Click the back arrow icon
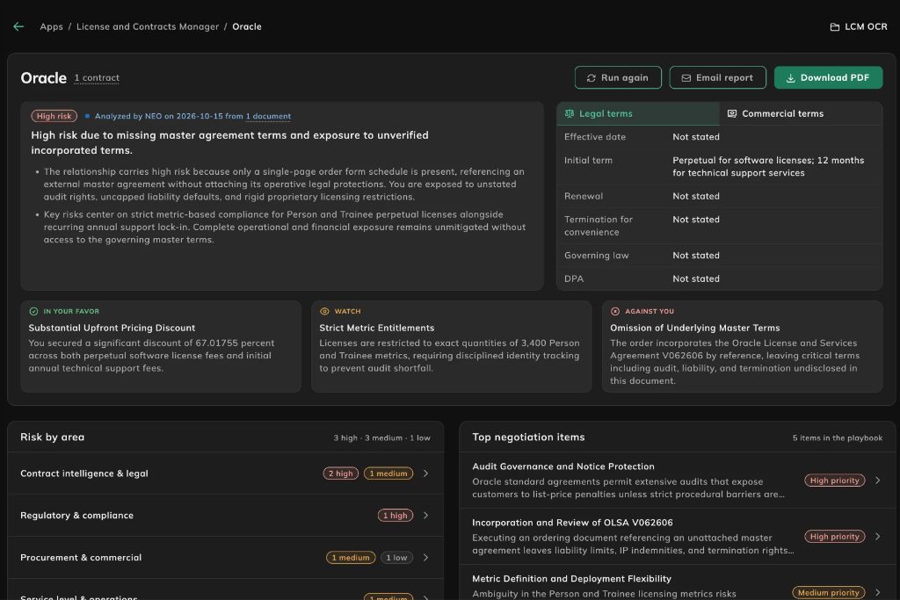The width and height of the screenshot is (900, 600). click(18, 26)
